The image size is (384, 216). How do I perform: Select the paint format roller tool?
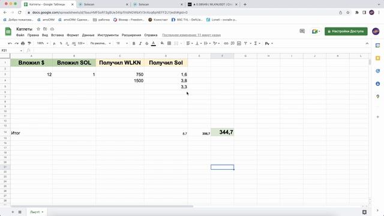29,43
